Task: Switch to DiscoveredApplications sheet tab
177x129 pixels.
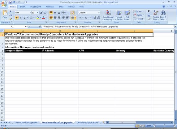Action: coord(88,123)
